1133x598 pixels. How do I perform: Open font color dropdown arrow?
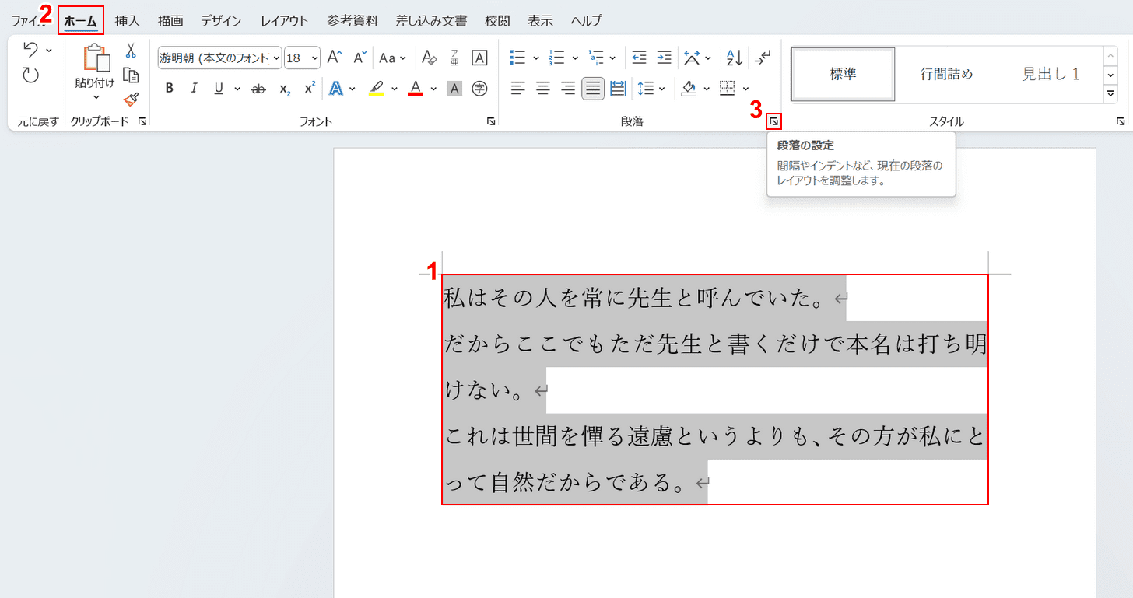point(433,89)
